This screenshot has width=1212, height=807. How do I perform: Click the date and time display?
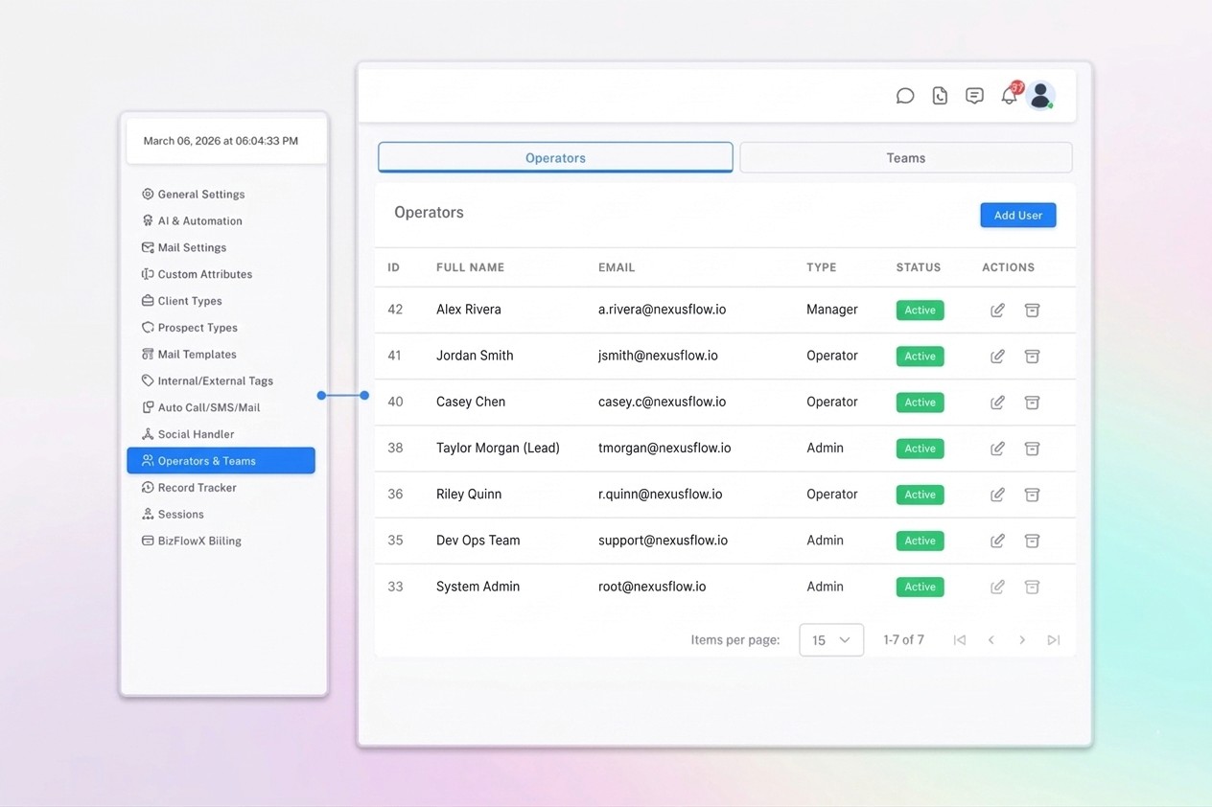pos(221,141)
